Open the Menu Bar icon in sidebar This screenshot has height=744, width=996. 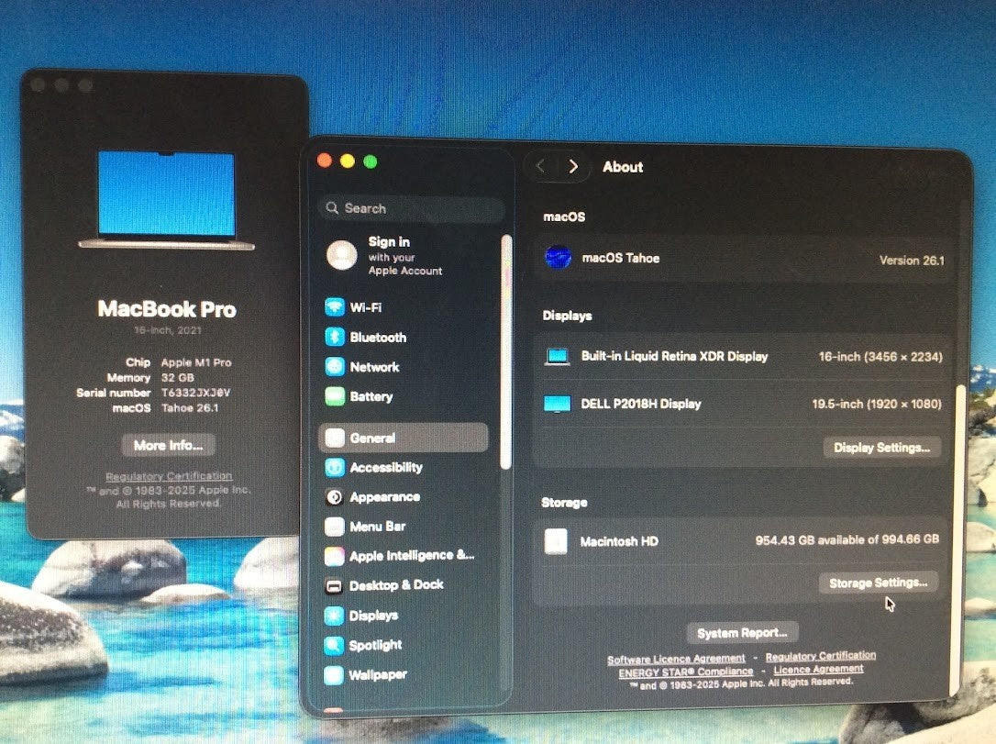(x=335, y=526)
